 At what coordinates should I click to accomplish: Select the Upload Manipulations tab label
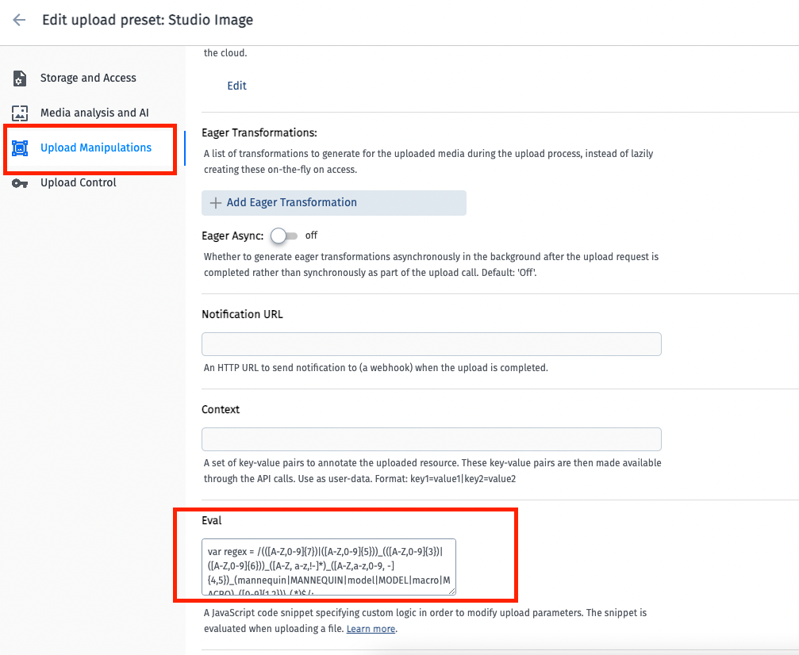click(96, 147)
